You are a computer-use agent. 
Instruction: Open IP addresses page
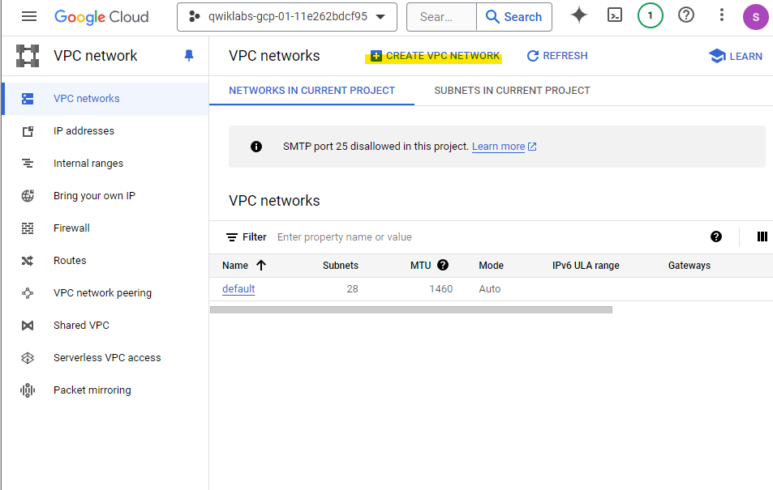(x=105, y=131)
